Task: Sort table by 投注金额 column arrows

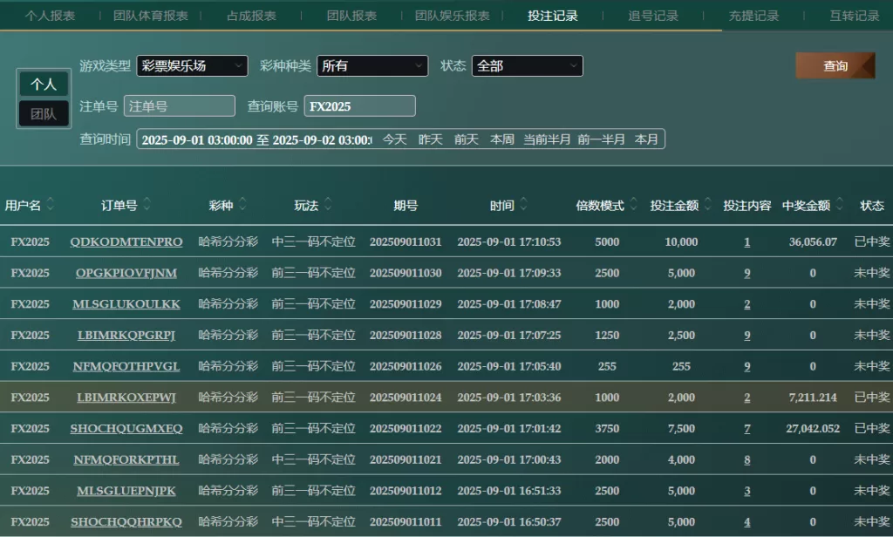Action: [708, 205]
